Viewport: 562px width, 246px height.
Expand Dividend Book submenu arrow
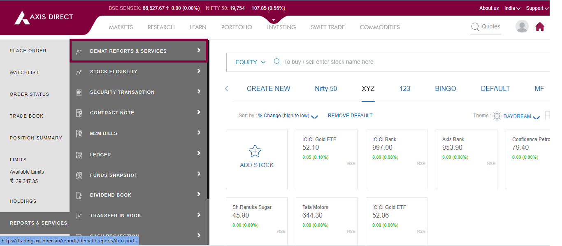click(199, 194)
